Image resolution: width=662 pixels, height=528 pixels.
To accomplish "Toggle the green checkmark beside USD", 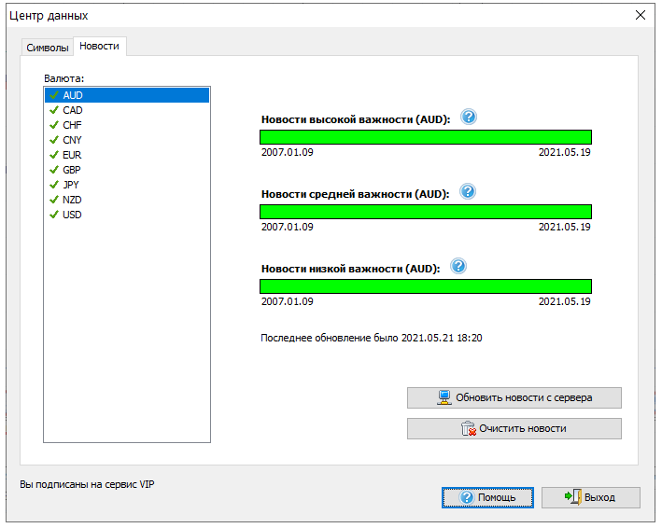I will pyautogui.click(x=54, y=215).
